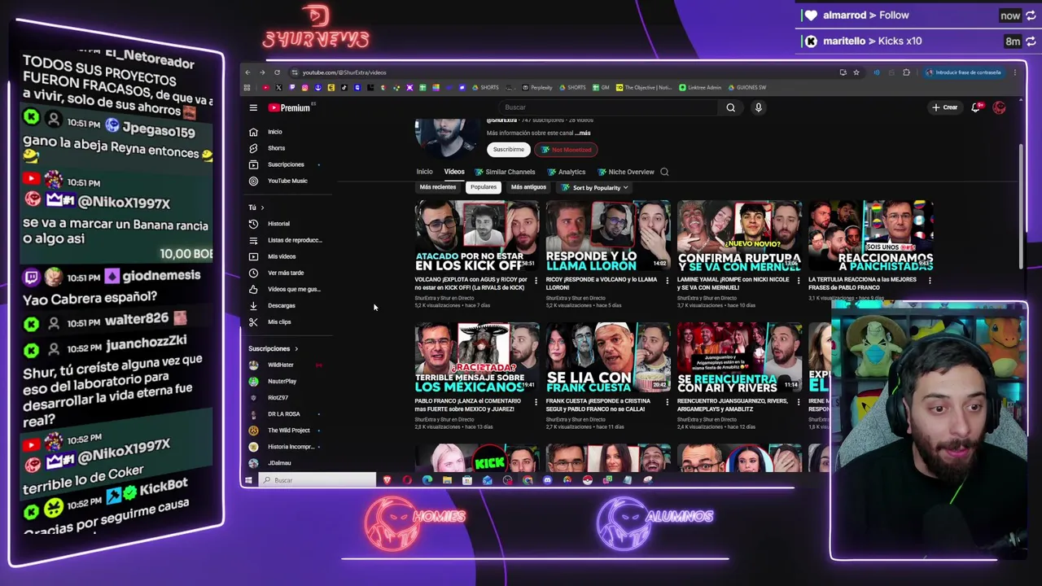Start voice search with microphone
This screenshot has width=1042, height=586.
tap(758, 107)
